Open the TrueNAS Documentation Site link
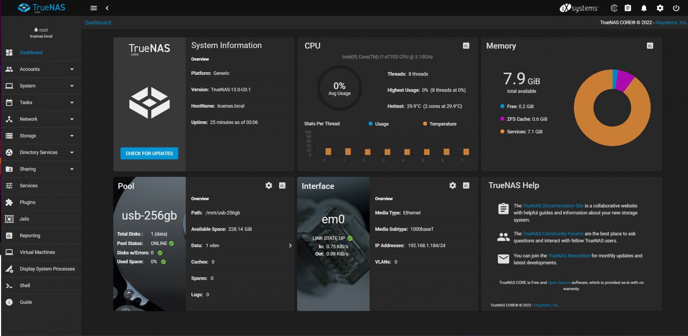Screen dimensions: 688x336 pos(553,206)
